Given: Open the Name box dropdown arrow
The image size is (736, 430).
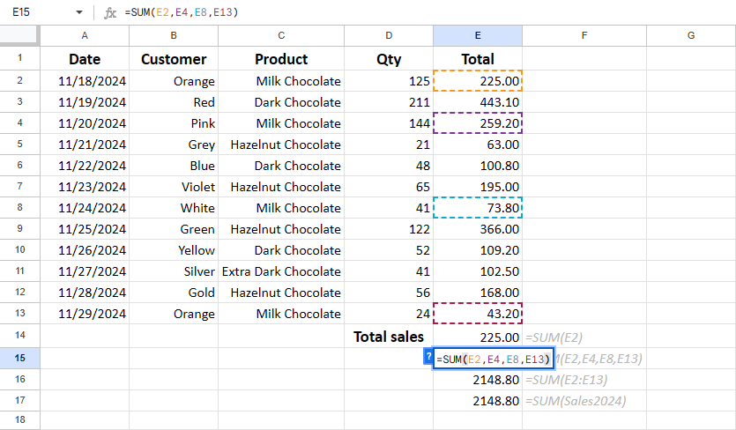Looking at the screenshot, I should 78,12.
